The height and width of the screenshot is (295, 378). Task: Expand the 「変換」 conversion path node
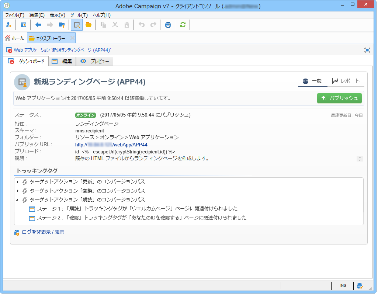(x=18, y=191)
